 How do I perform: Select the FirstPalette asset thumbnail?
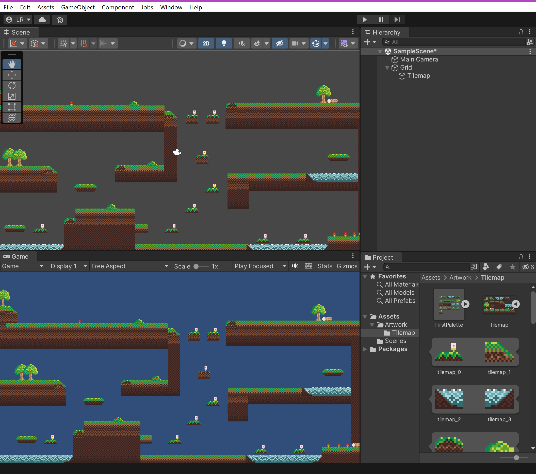pyautogui.click(x=449, y=305)
